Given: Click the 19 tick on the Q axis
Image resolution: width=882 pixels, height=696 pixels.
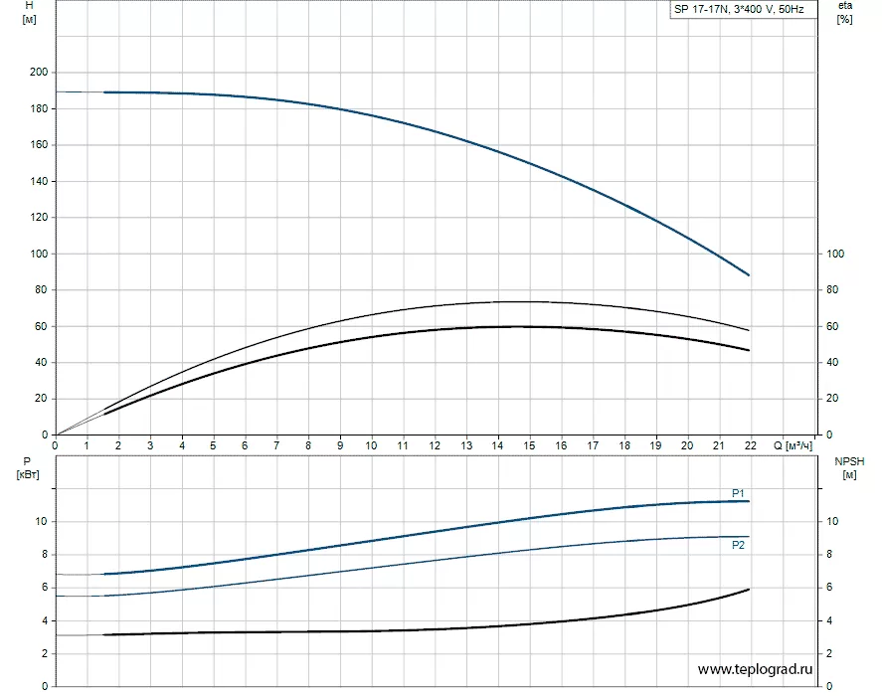Looking at the screenshot, I should pyautogui.click(x=655, y=444).
